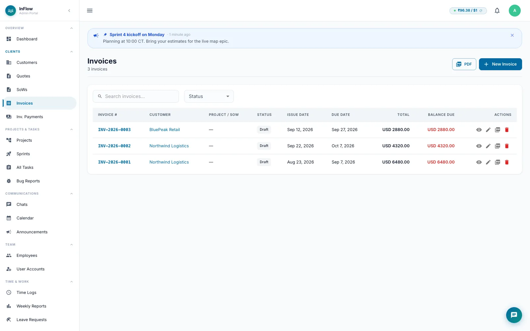The image size is (530, 331).
Task: View invoice INV-2026-0002 via eye icon
Action: point(479,146)
